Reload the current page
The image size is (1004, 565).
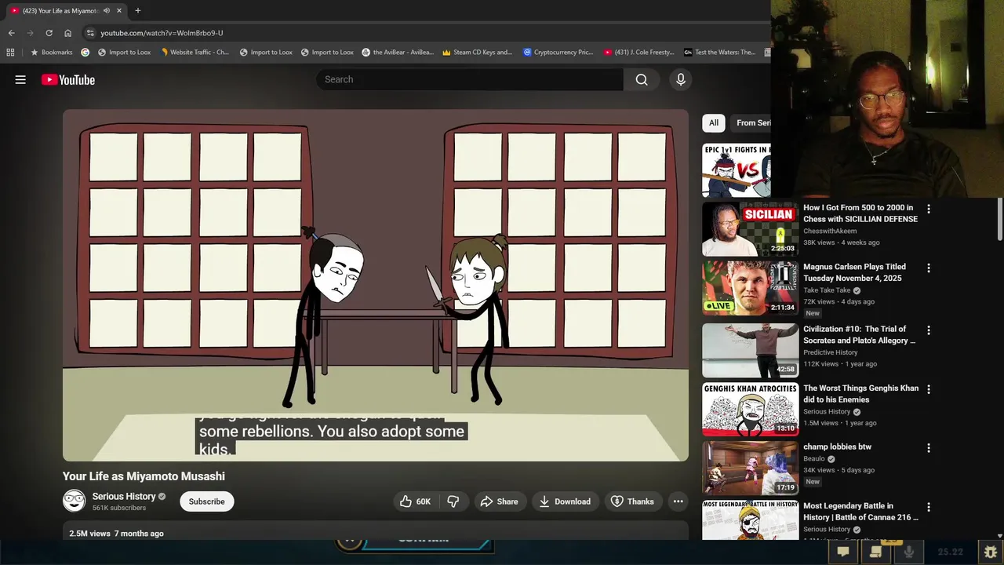pos(49,33)
